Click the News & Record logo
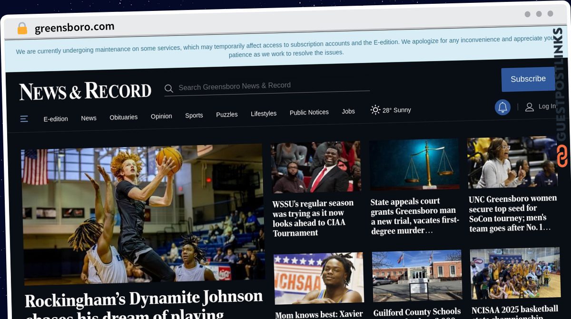The height and width of the screenshot is (319, 571). [85, 91]
